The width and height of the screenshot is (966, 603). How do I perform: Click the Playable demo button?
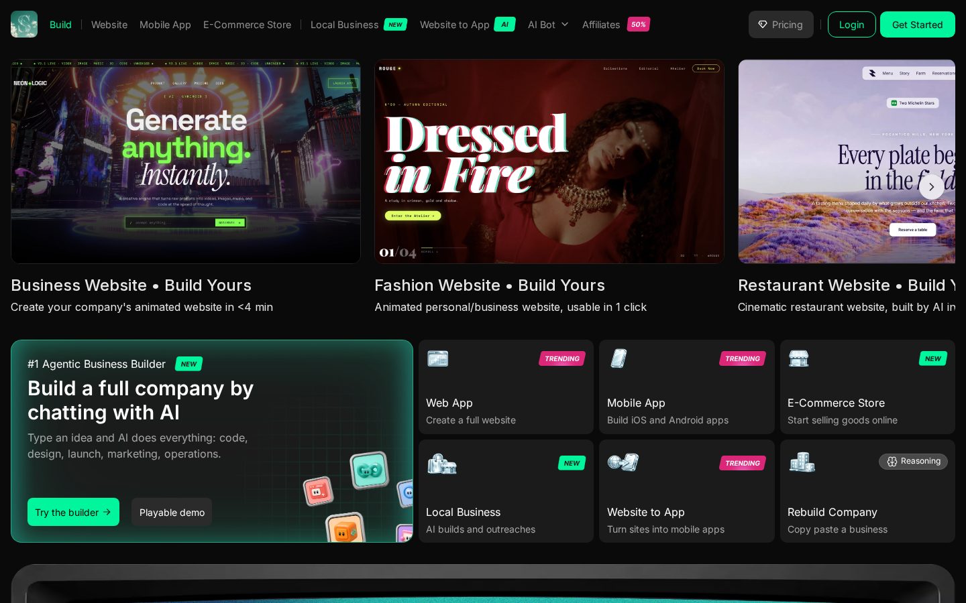172,512
